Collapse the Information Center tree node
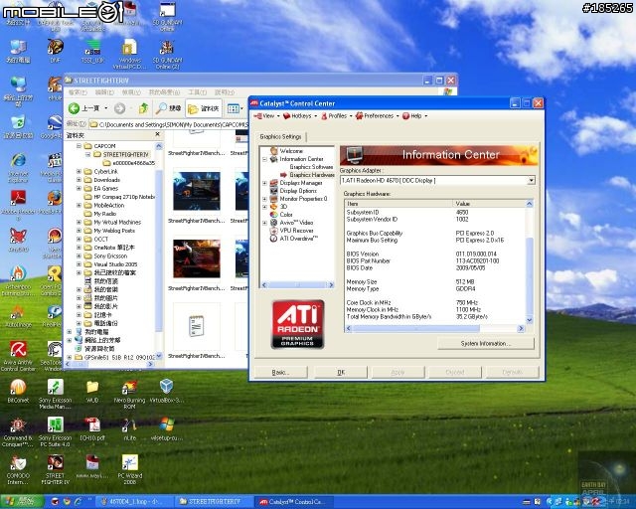 click(265, 159)
